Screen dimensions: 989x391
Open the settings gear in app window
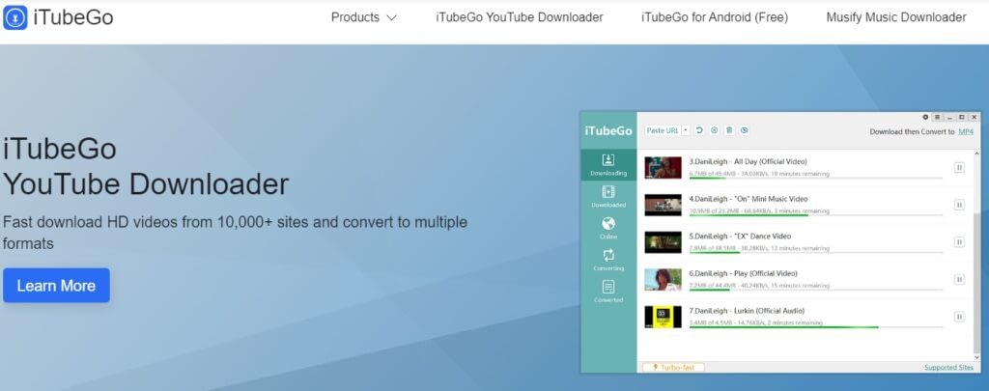[925, 117]
